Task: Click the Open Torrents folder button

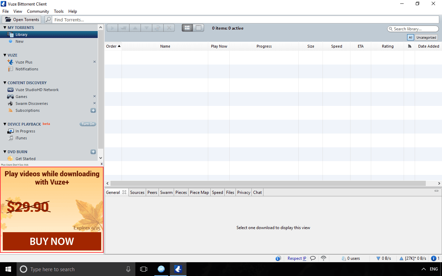Action: 22,20
